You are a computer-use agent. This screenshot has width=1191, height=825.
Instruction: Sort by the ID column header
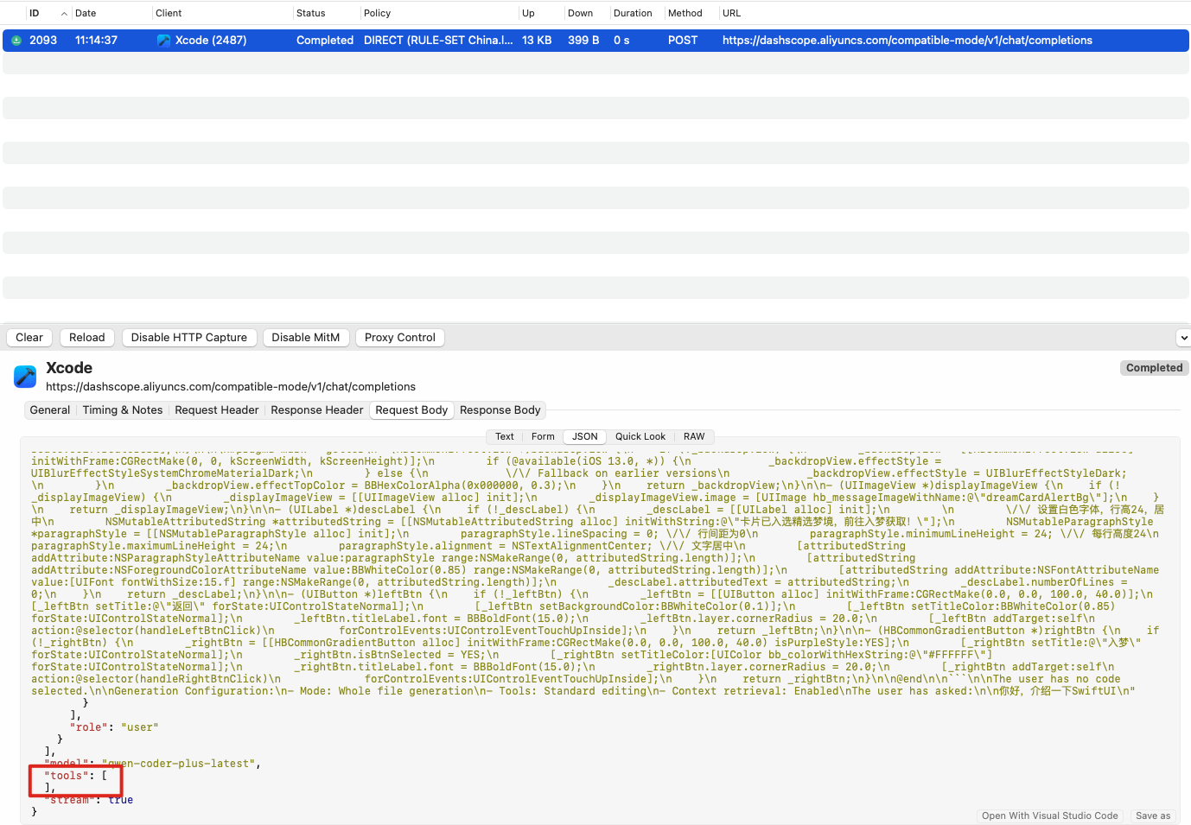(34, 13)
